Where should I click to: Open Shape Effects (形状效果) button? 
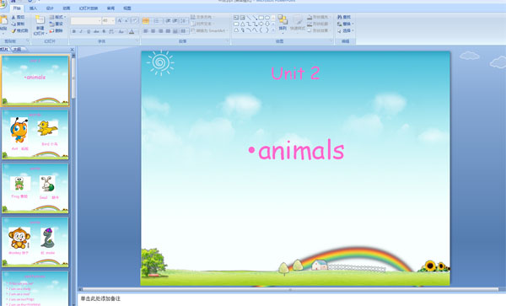[318, 30]
